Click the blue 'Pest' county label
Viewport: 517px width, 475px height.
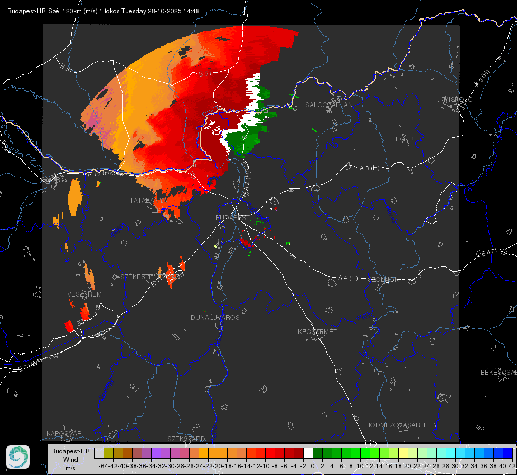coord(363,318)
